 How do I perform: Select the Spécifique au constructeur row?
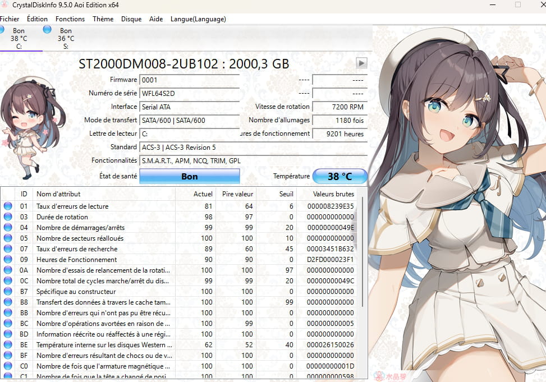coord(179,292)
